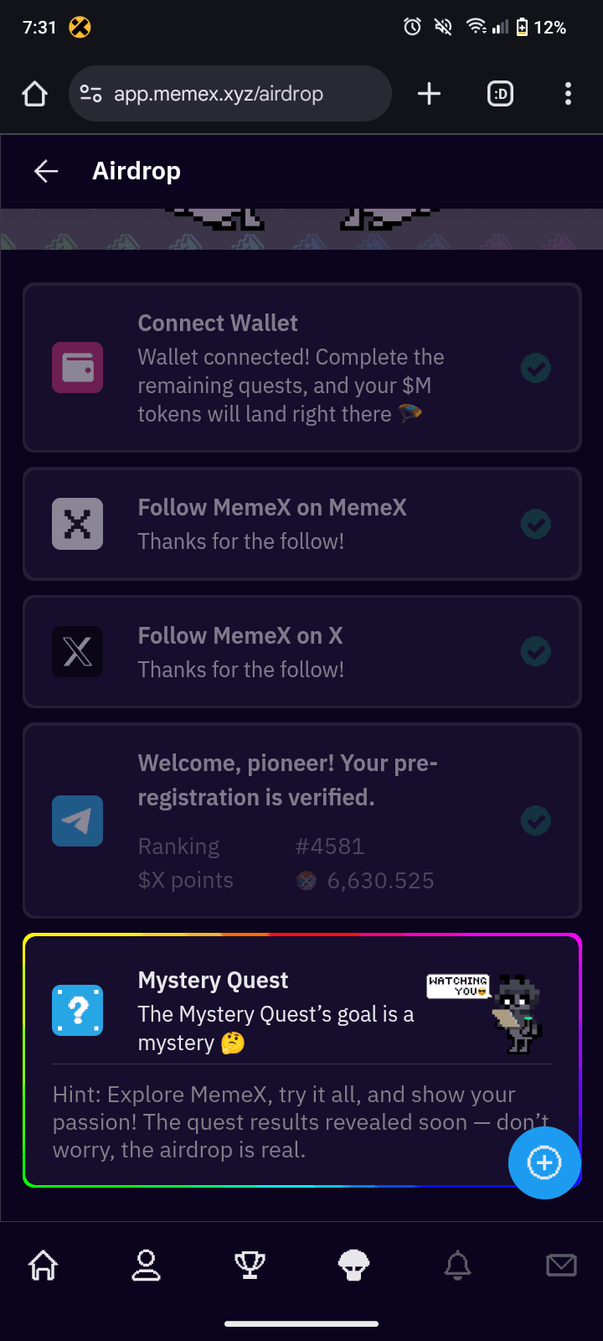Open the site info icon in address bar
Screen dimensions: 603x1341
click(x=90, y=94)
